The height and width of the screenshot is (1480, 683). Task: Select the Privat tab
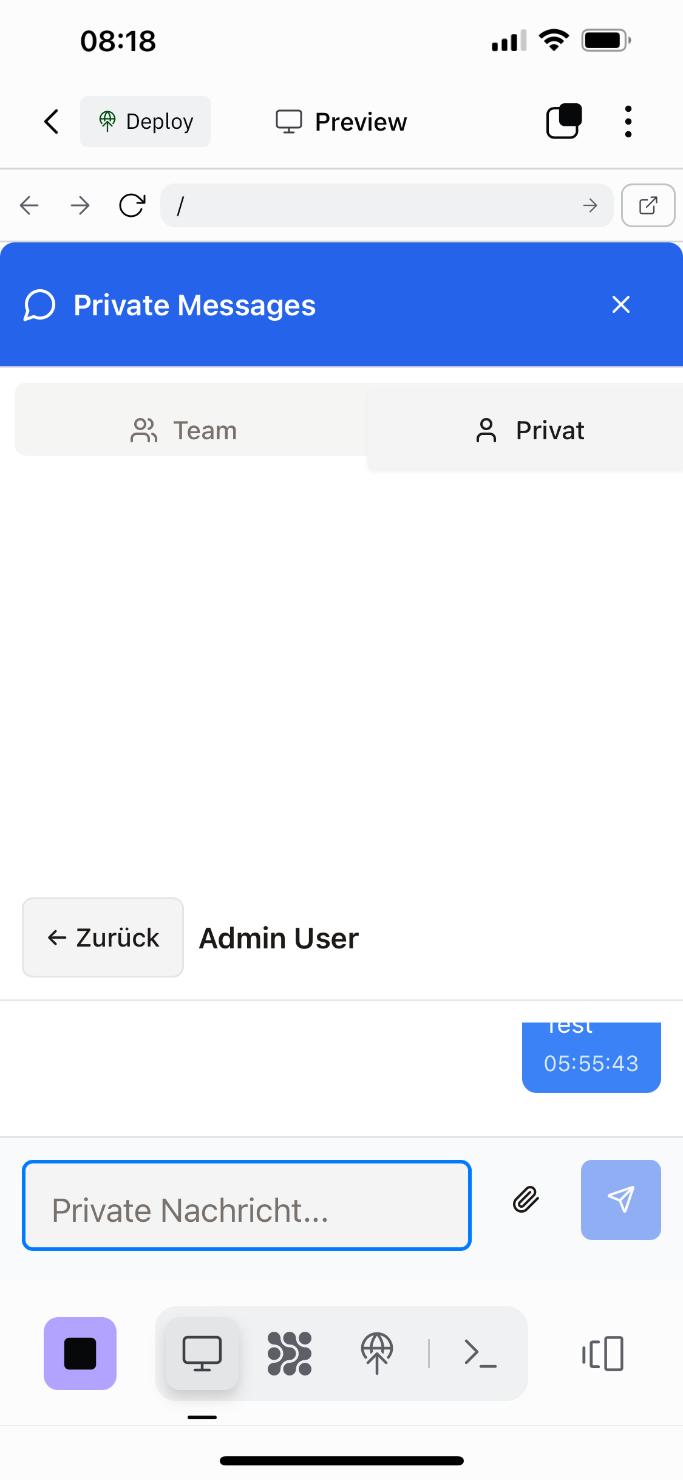pyautogui.click(x=529, y=430)
